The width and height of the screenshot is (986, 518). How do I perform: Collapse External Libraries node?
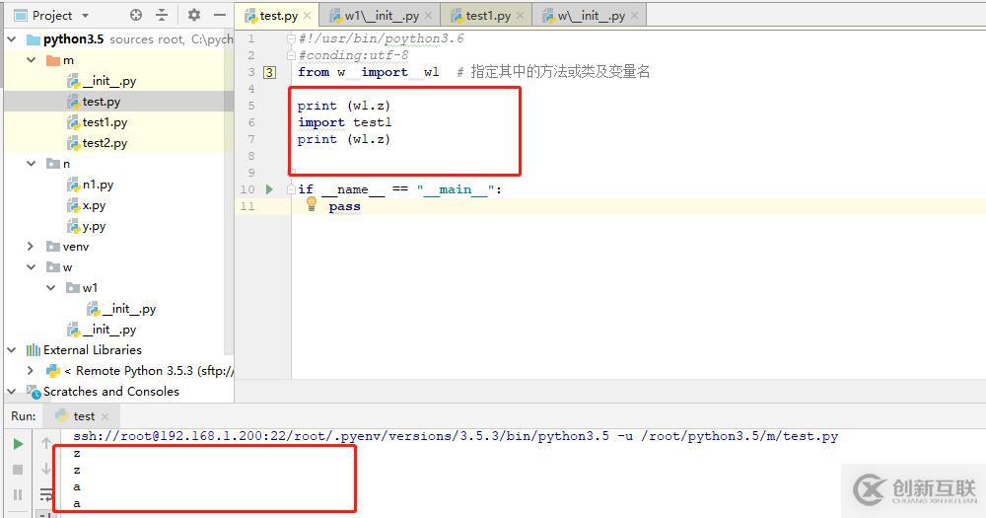(x=11, y=350)
